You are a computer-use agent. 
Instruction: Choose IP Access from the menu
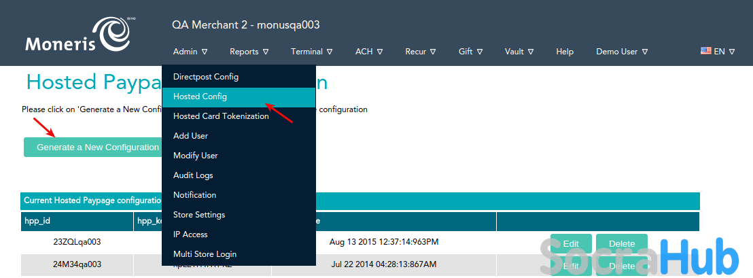click(239, 234)
